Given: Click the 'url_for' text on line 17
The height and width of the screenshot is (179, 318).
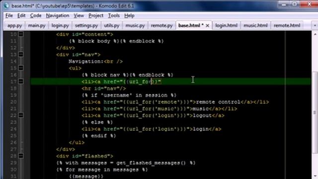Looking at the screenshot, I should (x=140, y=82).
